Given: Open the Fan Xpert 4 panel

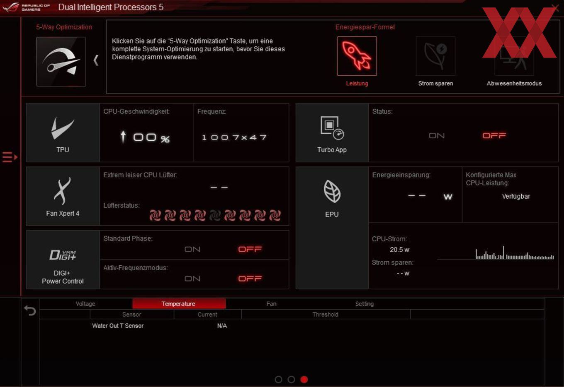Looking at the screenshot, I should [63, 196].
